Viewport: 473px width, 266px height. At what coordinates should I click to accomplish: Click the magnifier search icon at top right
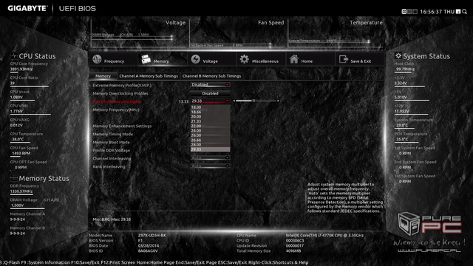(464, 12)
